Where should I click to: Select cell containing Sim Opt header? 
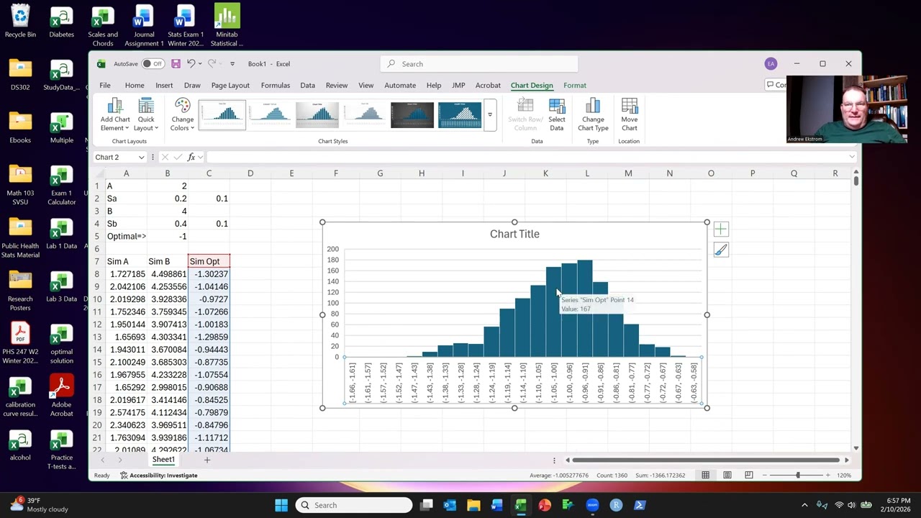tap(209, 261)
